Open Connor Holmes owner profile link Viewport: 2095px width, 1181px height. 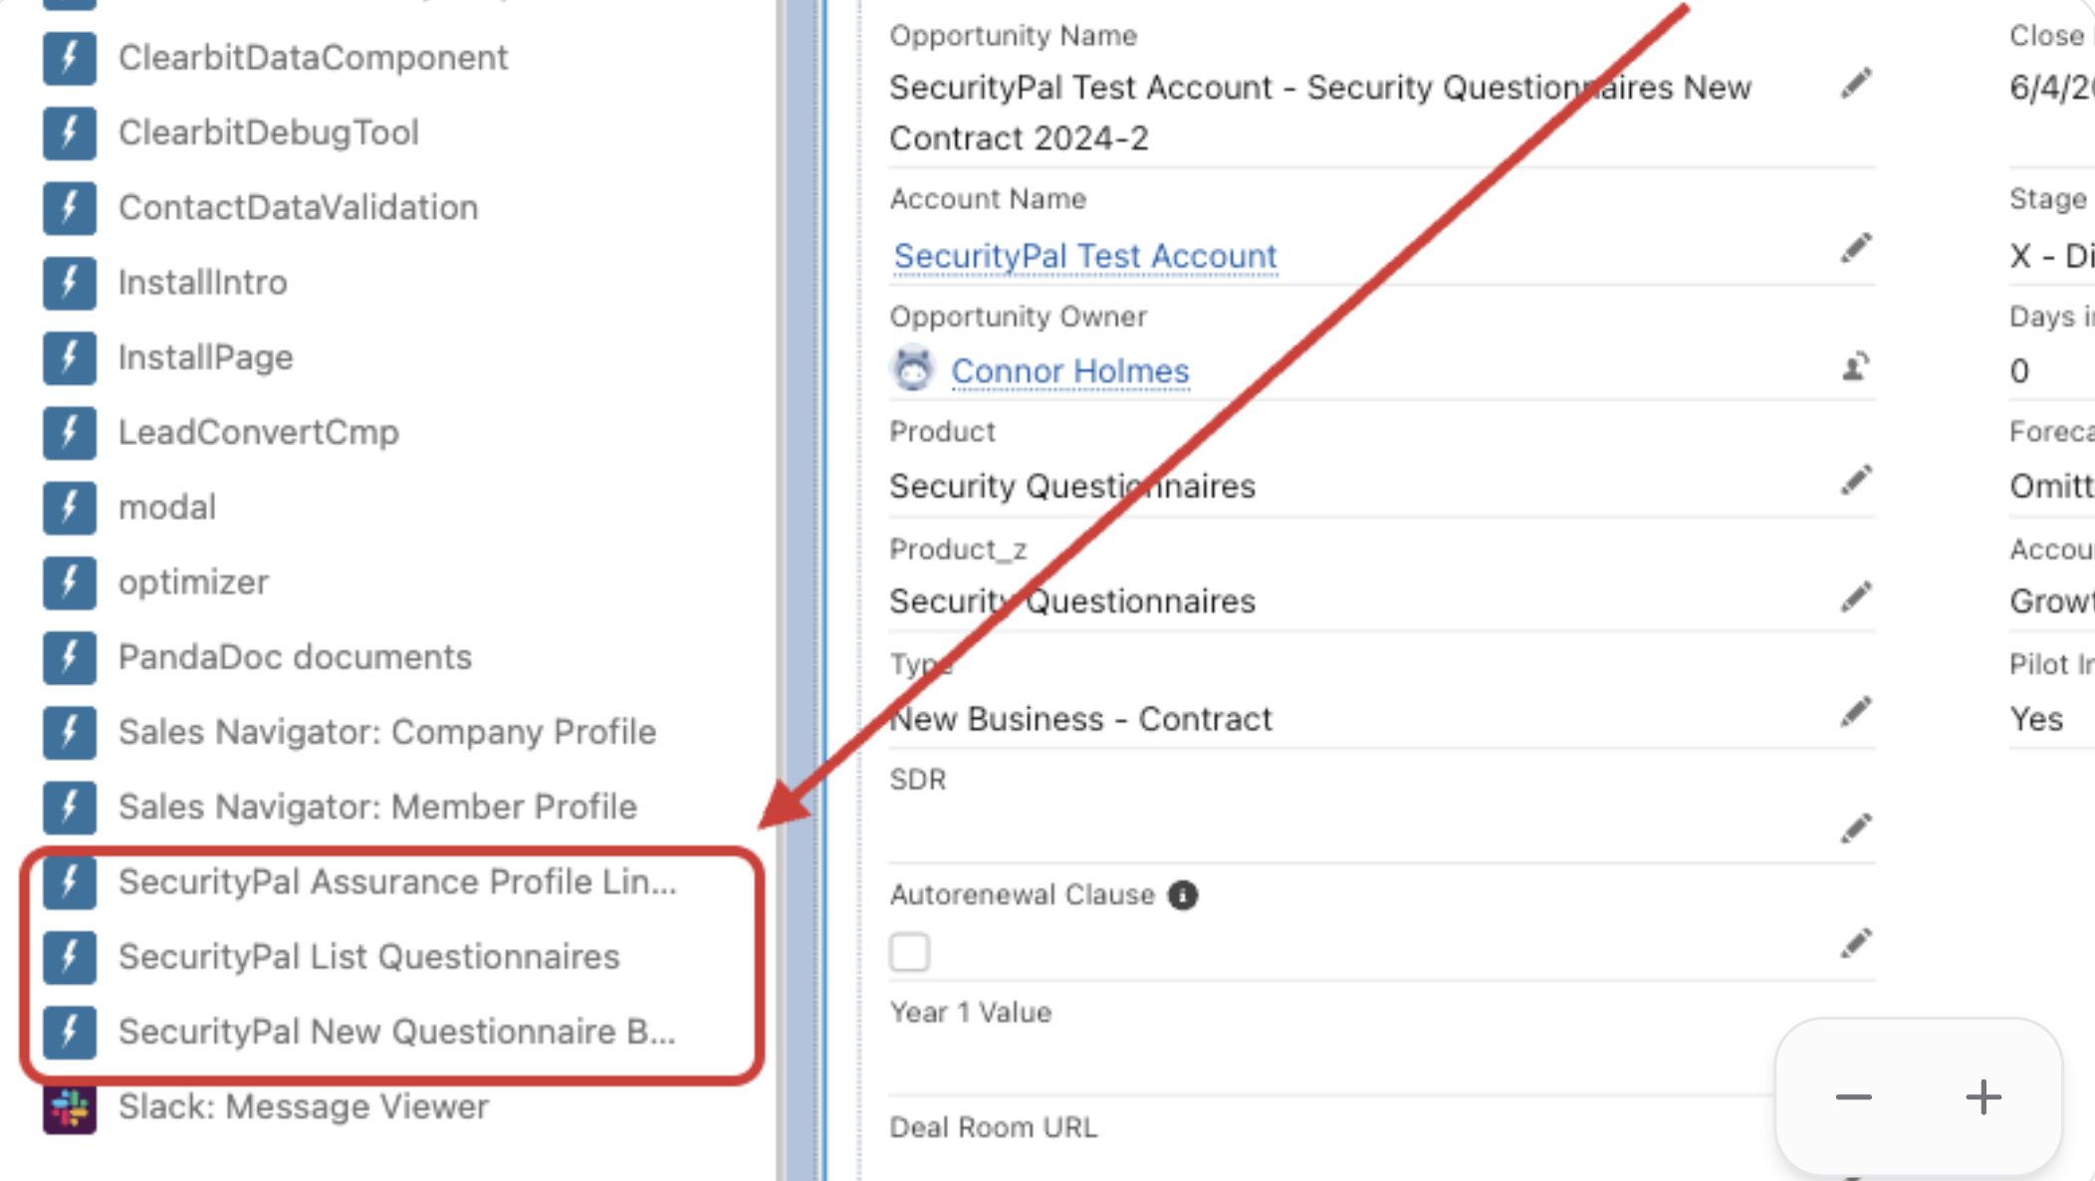click(1069, 370)
